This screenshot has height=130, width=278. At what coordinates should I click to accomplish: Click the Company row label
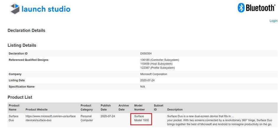pyautogui.click(x=15, y=74)
